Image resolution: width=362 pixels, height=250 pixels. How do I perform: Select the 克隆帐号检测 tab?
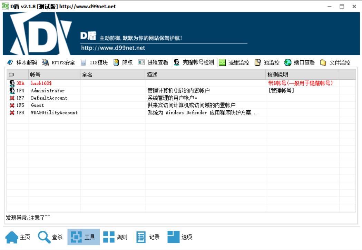tap(194, 62)
